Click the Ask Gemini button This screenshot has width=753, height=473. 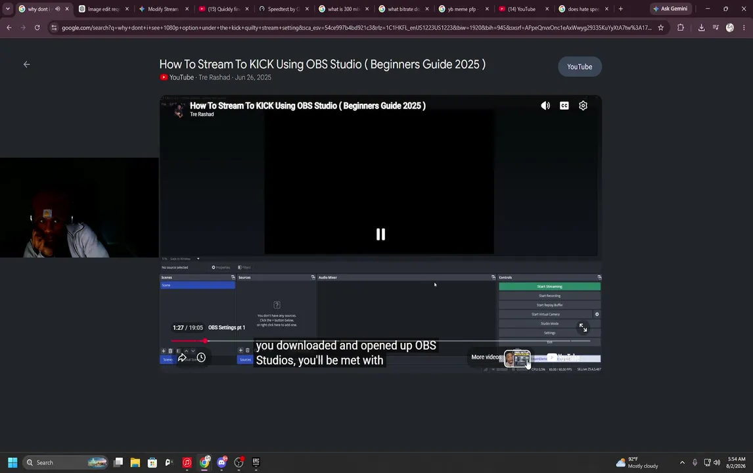pyautogui.click(x=670, y=9)
